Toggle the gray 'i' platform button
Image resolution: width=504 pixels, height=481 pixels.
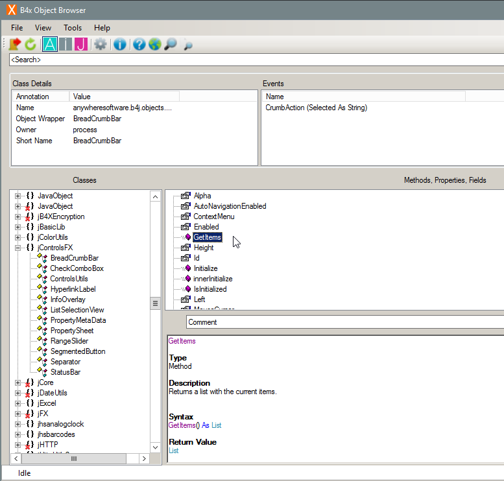click(66, 44)
